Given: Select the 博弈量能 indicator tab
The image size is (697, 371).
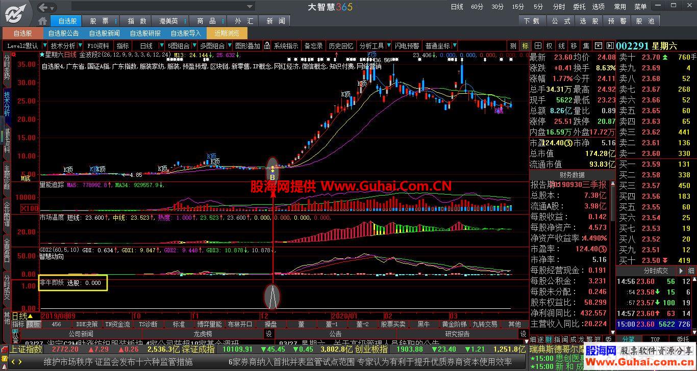Looking at the screenshot, I should pos(210,324).
